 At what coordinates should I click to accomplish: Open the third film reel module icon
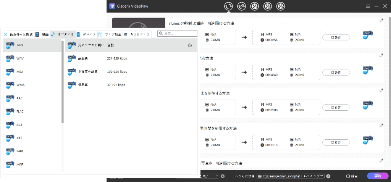pyautogui.click(x=254, y=6)
